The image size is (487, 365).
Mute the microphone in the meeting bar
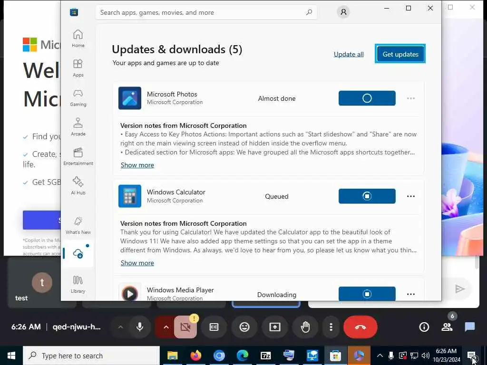pyautogui.click(x=140, y=327)
